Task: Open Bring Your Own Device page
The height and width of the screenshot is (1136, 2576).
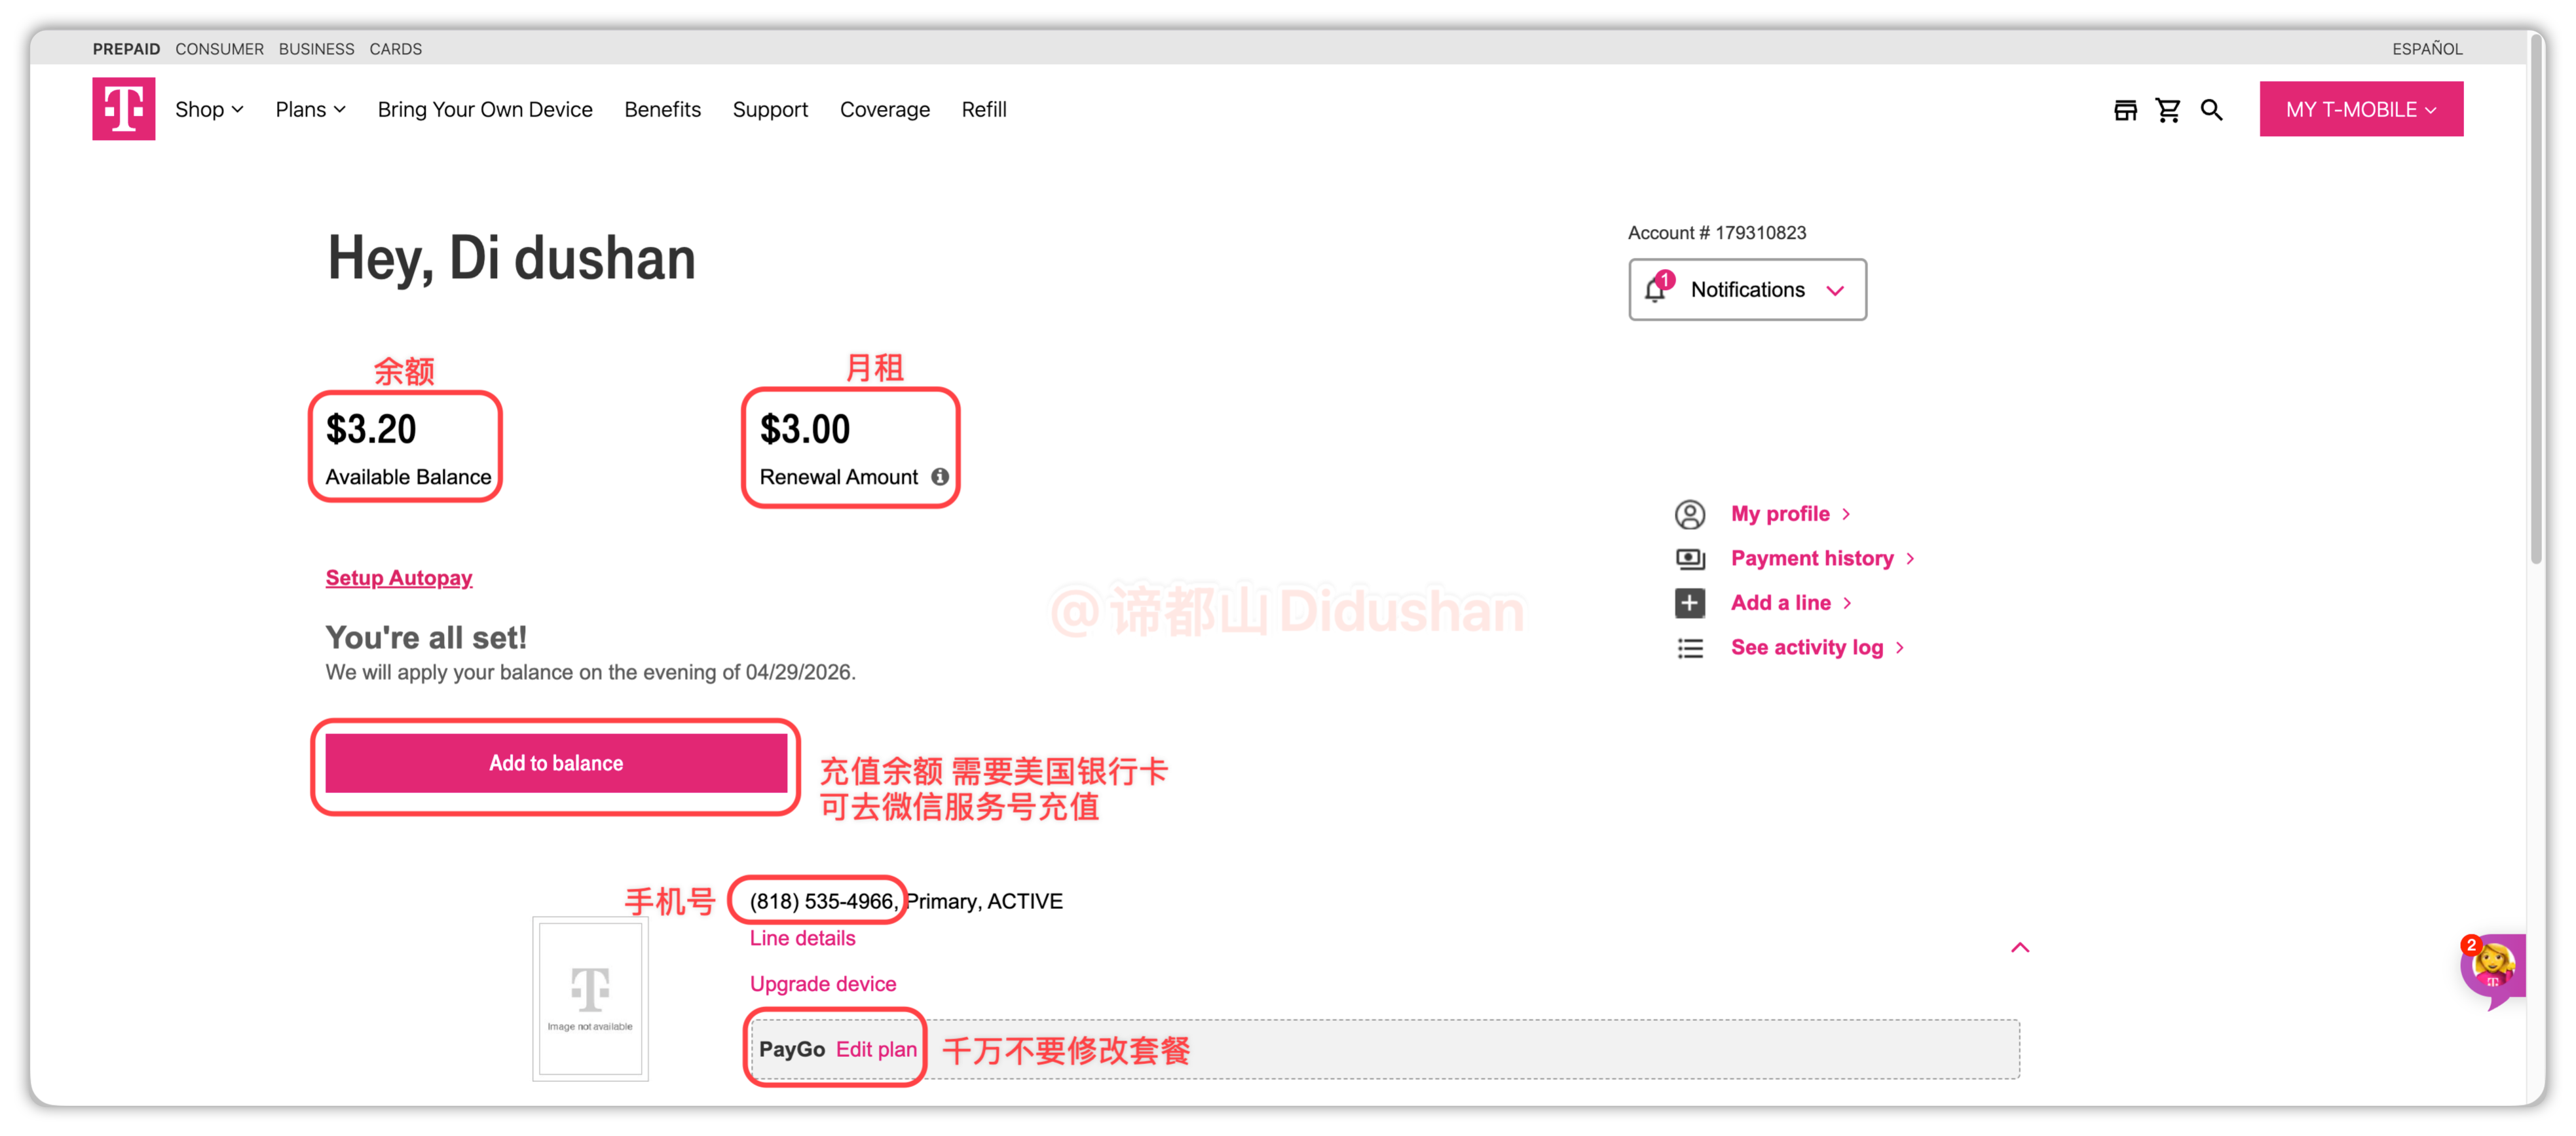Action: (485, 110)
